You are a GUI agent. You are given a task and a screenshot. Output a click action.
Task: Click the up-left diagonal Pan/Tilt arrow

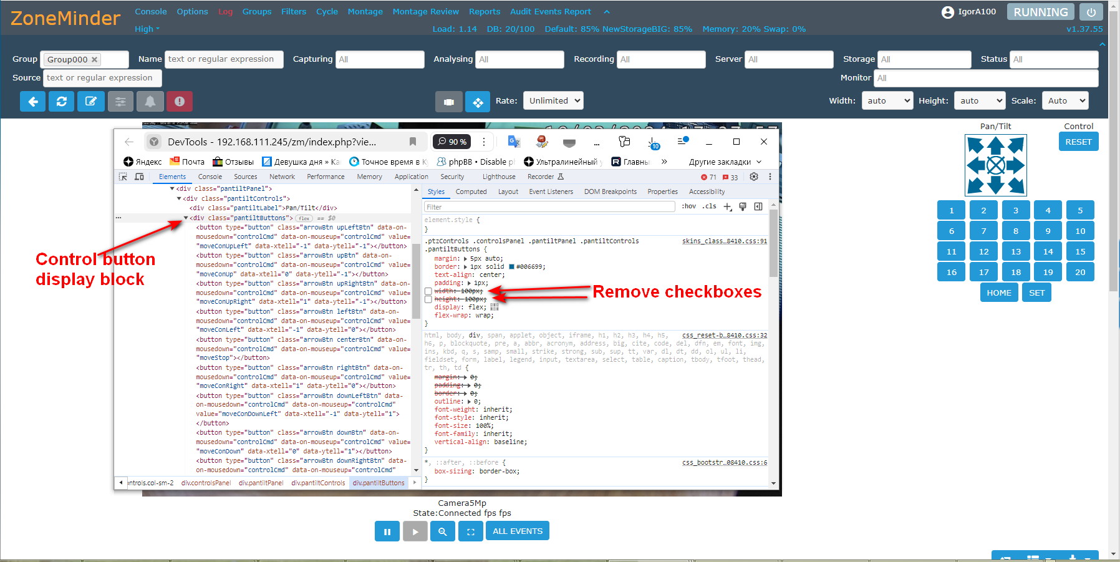(976, 145)
